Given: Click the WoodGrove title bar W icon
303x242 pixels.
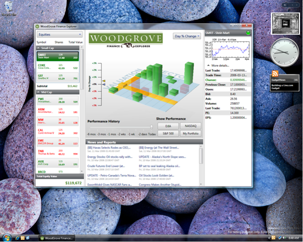Looking at the screenshot, I should click(x=37, y=27).
